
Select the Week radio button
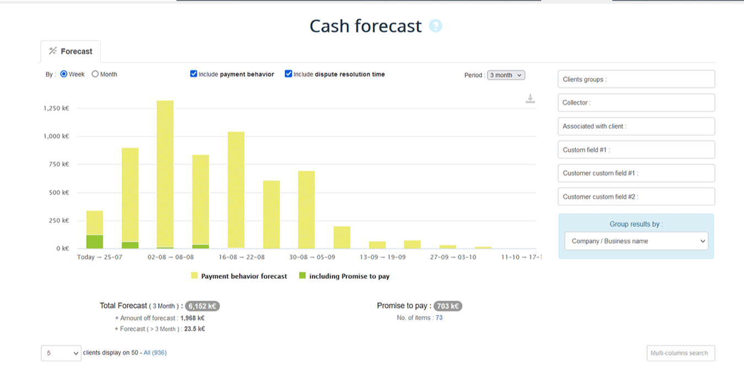(x=64, y=74)
